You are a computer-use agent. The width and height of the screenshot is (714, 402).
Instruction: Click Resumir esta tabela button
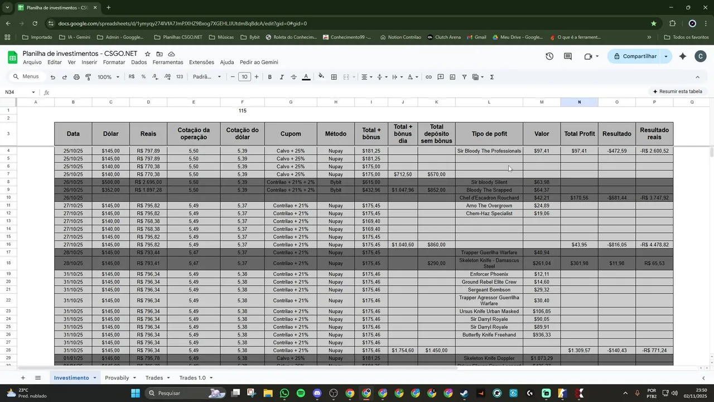[677, 92]
